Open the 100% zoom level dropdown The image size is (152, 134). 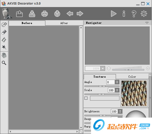coord(103,69)
